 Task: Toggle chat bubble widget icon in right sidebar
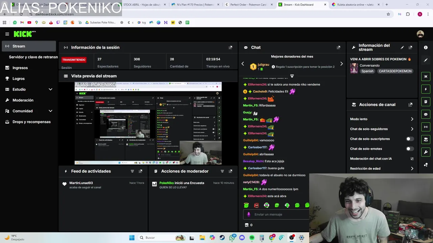(426, 114)
